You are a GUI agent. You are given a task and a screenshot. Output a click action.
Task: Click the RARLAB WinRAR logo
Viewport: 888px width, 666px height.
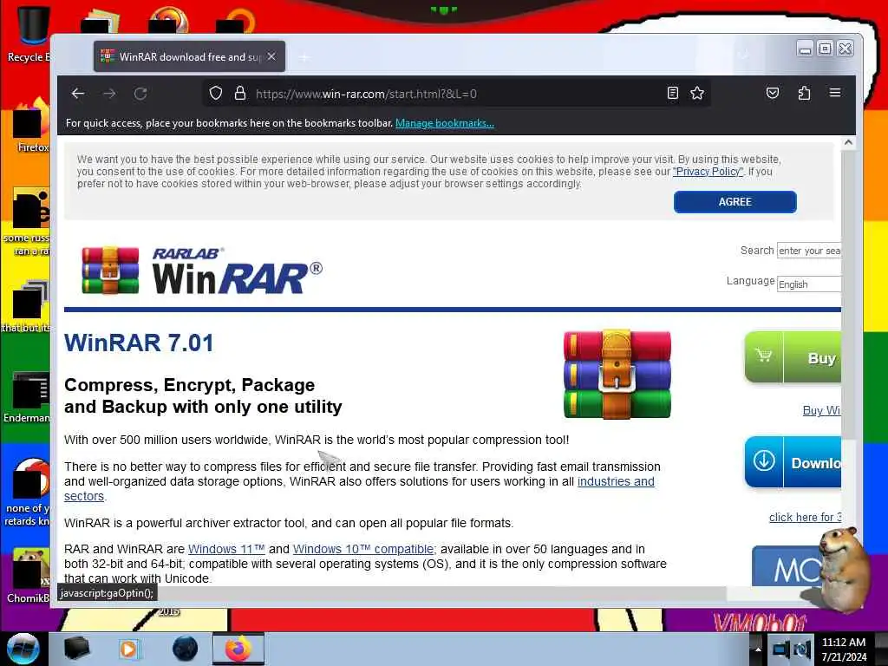click(x=201, y=271)
